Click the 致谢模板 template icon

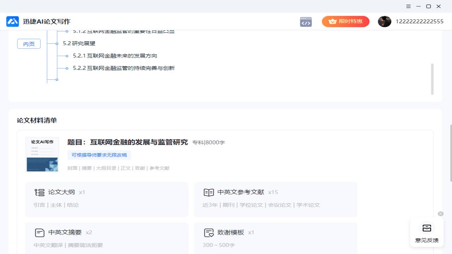(x=209, y=232)
